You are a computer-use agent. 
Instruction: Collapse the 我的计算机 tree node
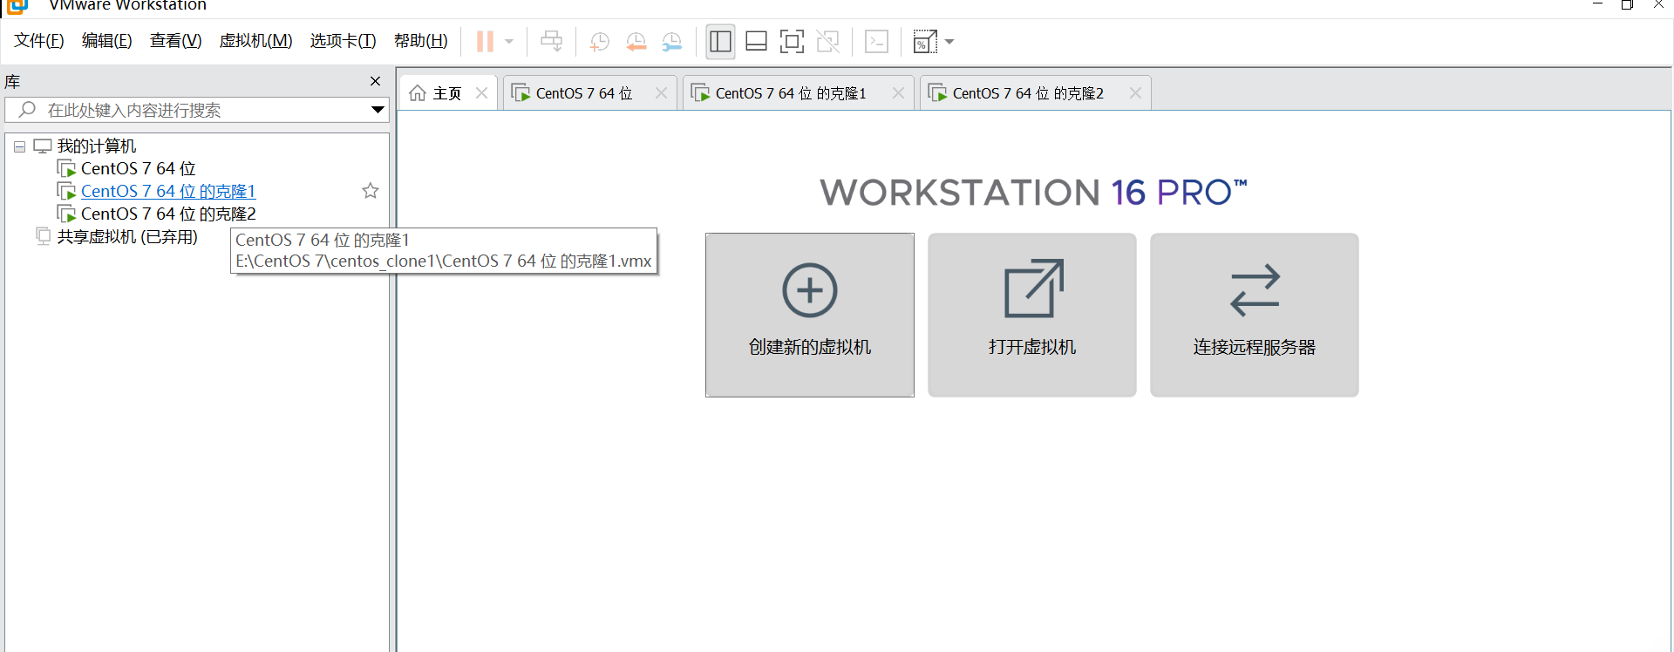coord(19,146)
